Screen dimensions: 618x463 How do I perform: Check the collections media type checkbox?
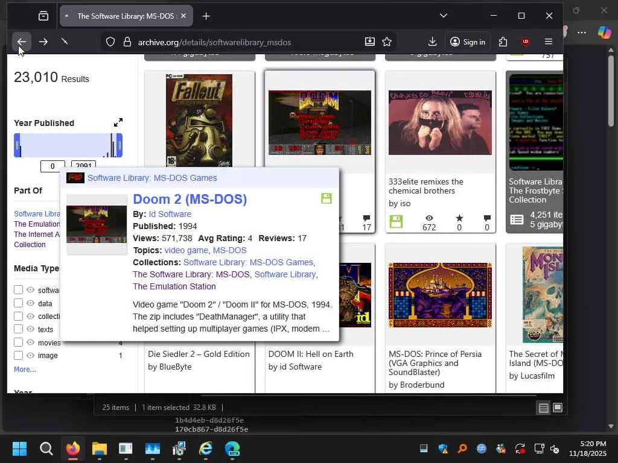(18, 316)
